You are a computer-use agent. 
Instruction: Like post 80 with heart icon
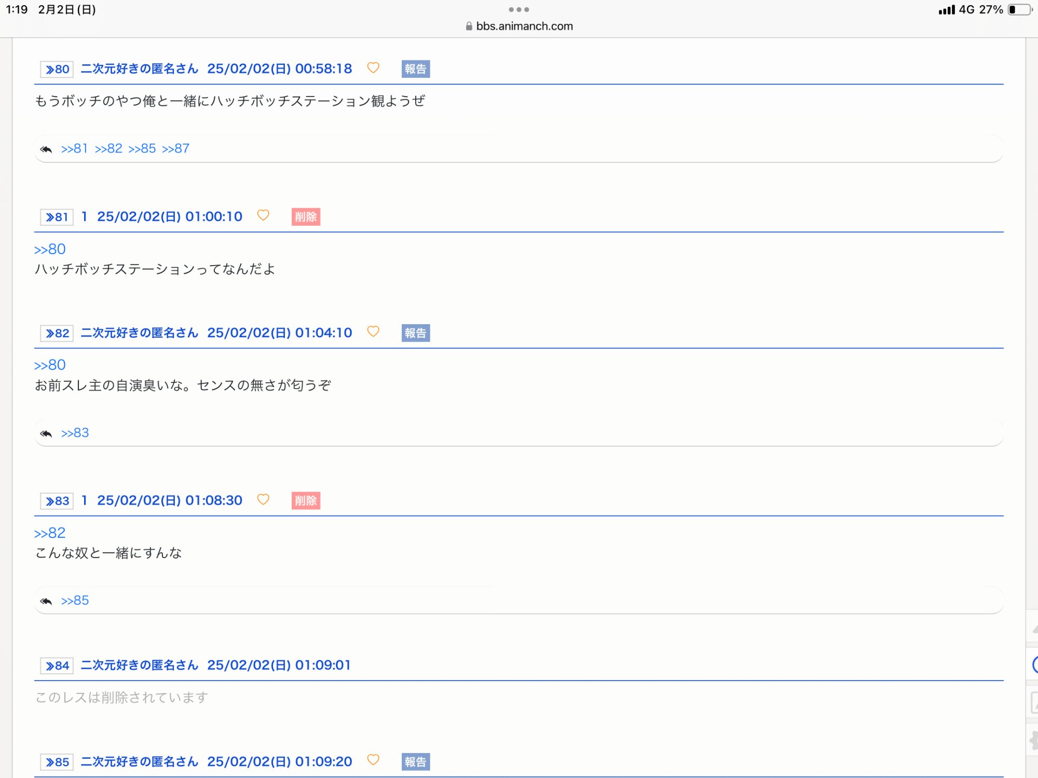pos(373,68)
